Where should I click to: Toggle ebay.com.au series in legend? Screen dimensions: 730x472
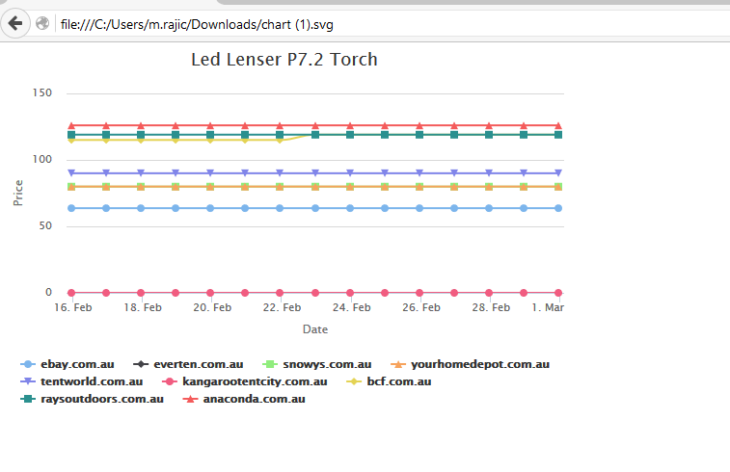click(77, 364)
